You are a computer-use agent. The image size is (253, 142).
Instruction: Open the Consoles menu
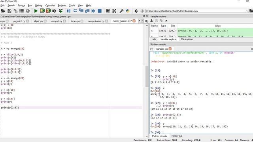tap(50, 6)
